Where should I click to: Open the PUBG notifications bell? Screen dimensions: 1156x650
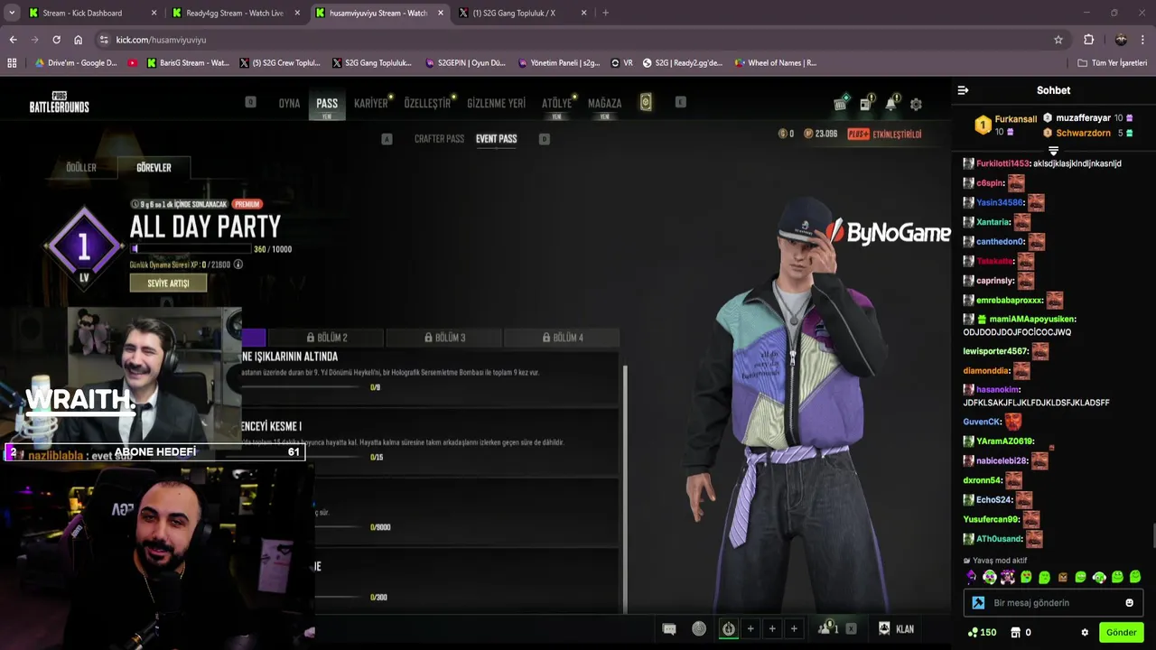890,104
